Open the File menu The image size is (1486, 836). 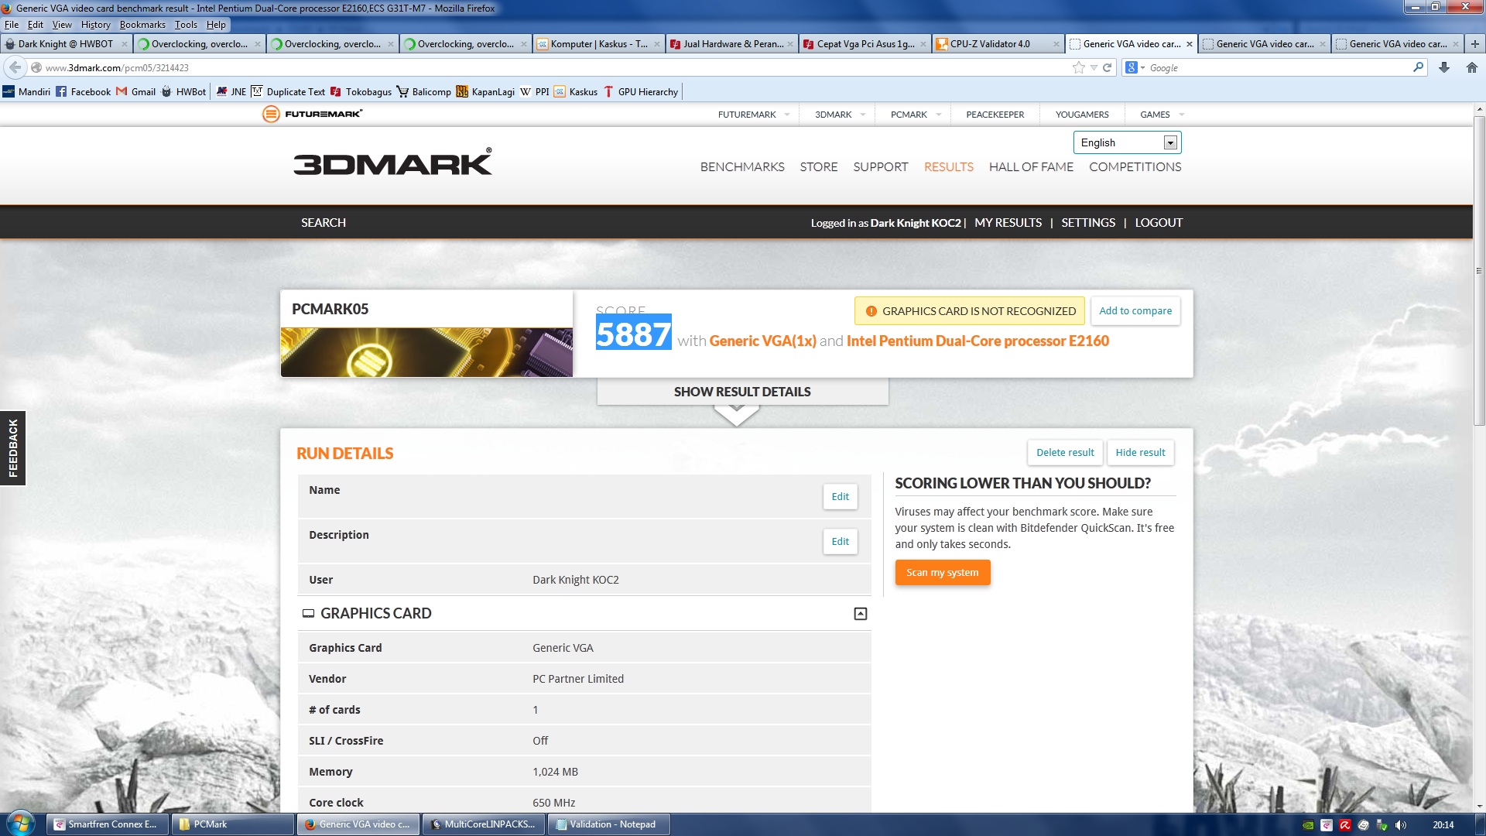point(11,25)
